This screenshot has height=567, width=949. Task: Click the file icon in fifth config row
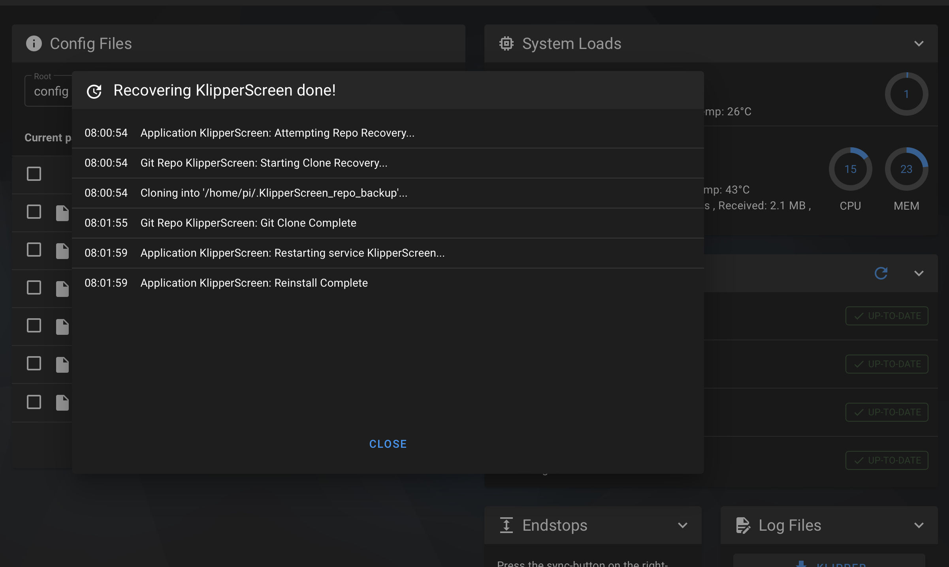coord(62,327)
